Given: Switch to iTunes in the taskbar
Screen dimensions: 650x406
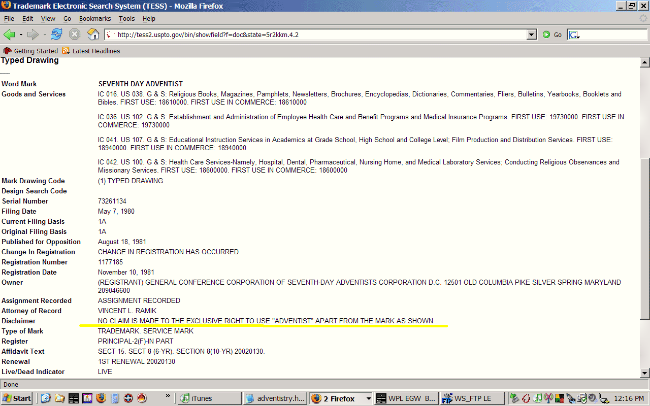Looking at the screenshot, I should pos(209,398).
